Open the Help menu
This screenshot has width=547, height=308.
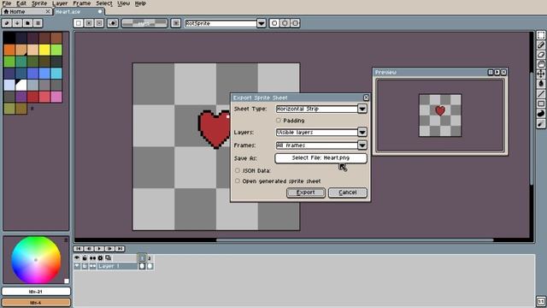(140, 3)
